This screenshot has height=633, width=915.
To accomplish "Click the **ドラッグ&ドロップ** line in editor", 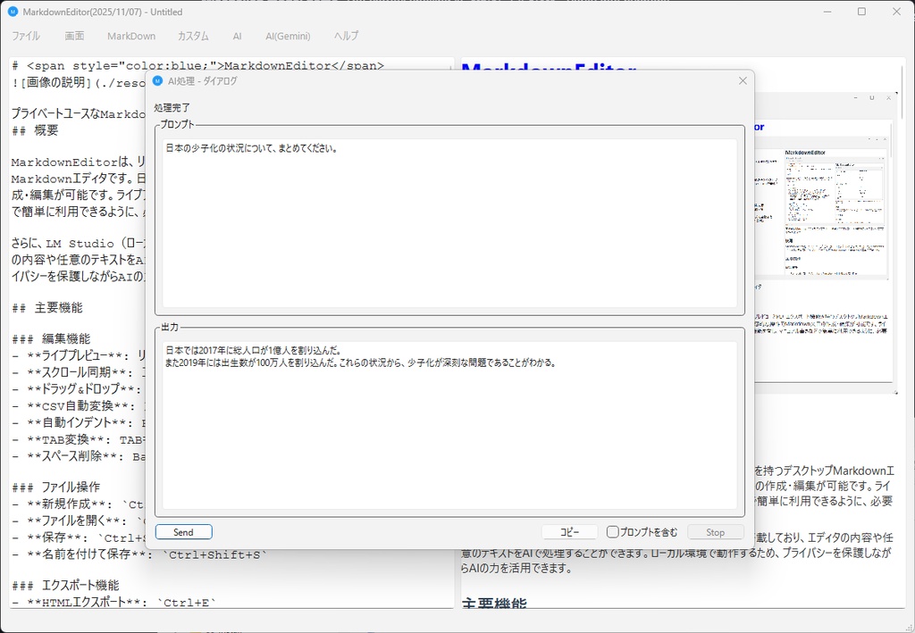I will (x=79, y=388).
